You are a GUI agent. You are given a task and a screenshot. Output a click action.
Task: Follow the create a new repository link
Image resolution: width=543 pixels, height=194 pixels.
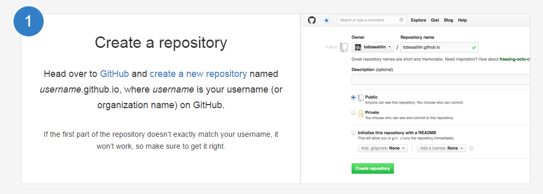tap(199, 74)
